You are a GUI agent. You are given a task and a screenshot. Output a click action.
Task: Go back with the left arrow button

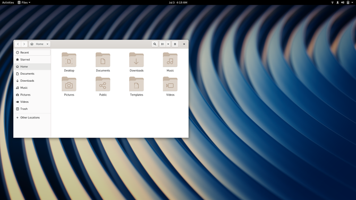(x=18, y=44)
